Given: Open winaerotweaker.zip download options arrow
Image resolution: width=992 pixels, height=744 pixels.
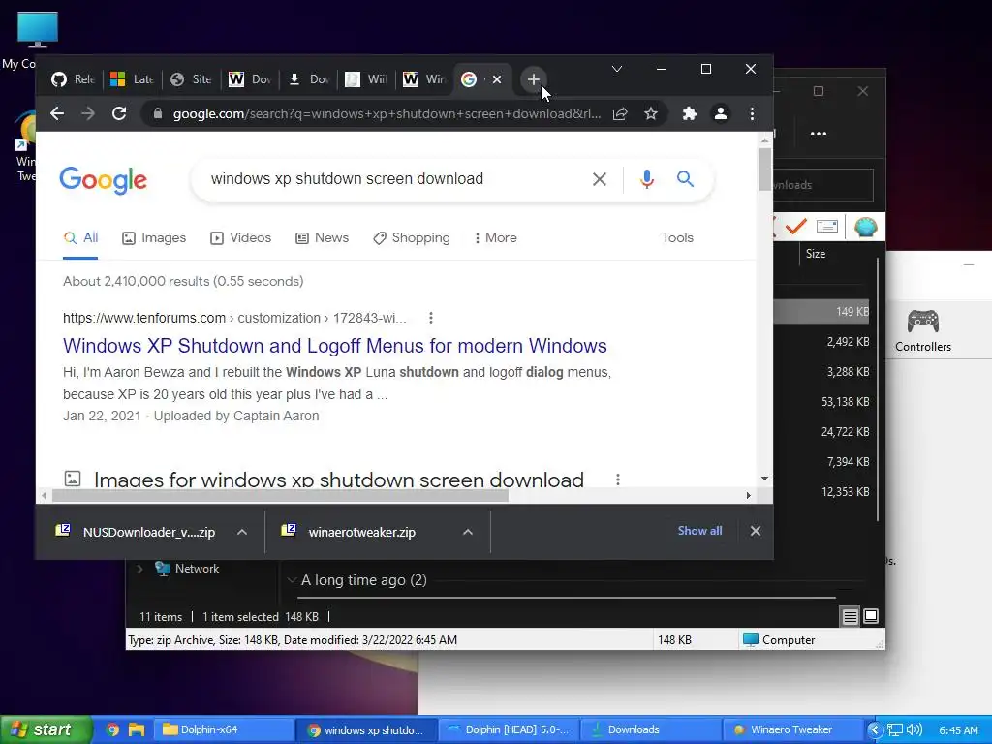Looking at the screenshot, I should (x=468, y=532).
